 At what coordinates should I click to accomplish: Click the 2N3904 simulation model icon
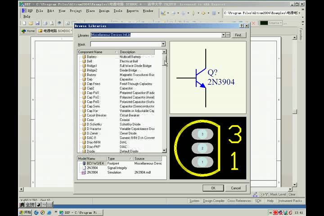tap(84, 173)
